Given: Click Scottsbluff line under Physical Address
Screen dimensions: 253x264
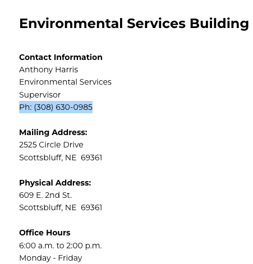Looking at the screenshot, I should coord(61,207).
